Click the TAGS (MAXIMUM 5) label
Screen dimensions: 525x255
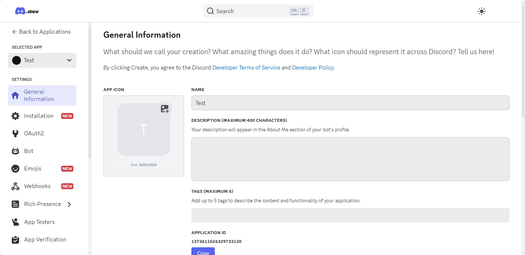point(212,191)
